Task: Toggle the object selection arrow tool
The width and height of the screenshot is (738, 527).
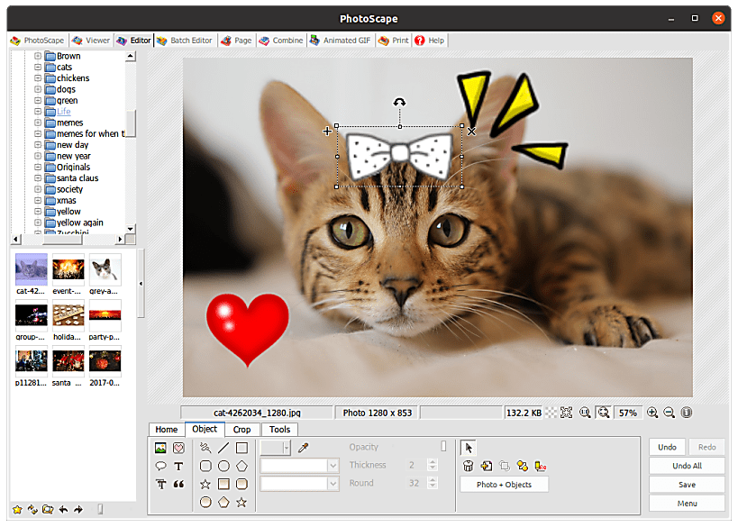Action: click(x=469, y=448)
